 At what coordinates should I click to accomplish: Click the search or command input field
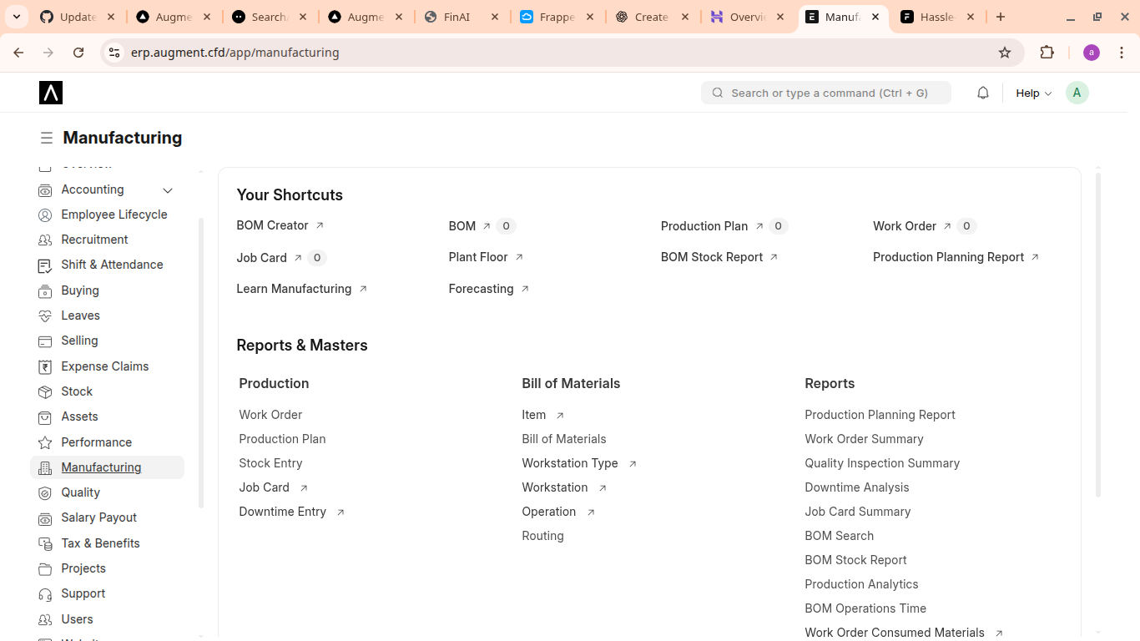[x=826, y=93]
